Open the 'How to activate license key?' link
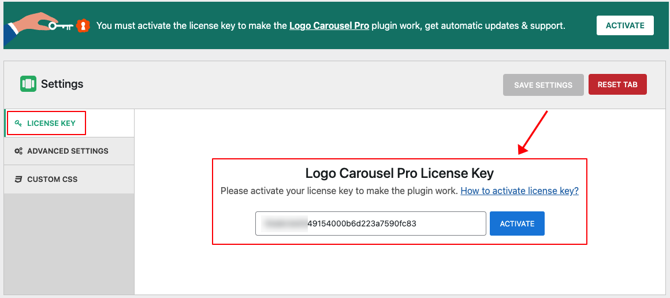Screen dimensions: 670x298 pyautogui.click(x=519, y=191)
